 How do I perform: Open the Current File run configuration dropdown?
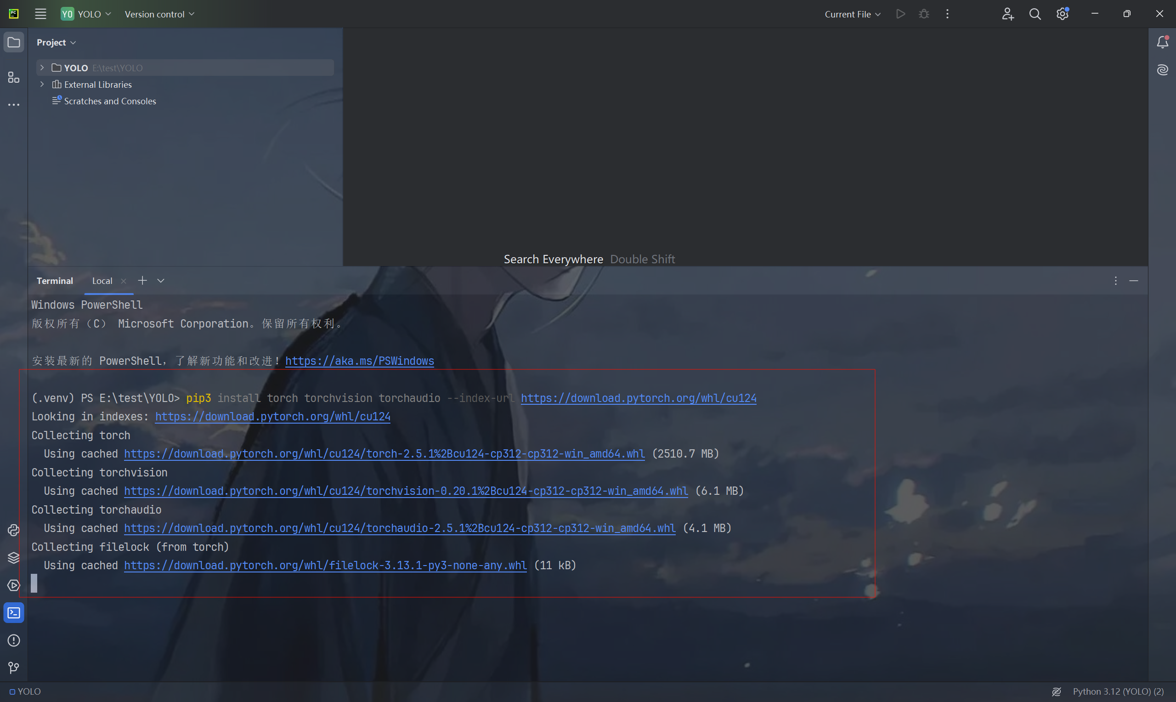click(852, 14)
